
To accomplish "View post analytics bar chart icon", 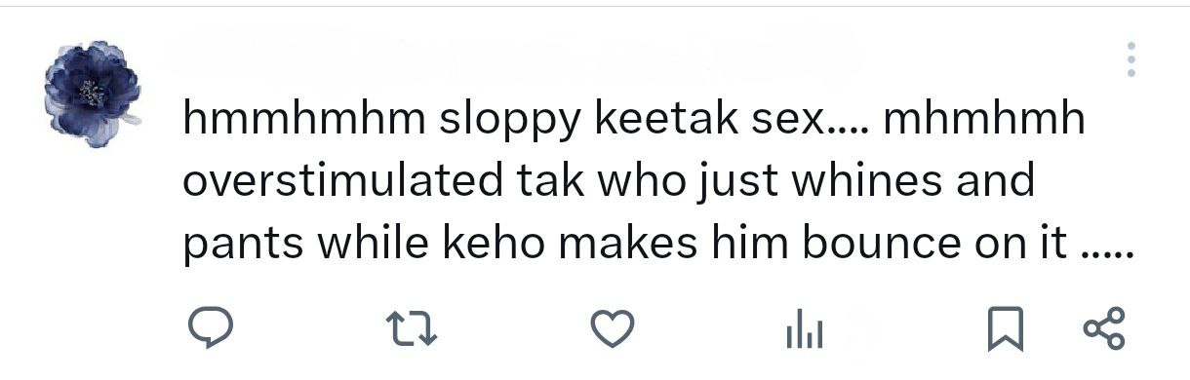I will coord(805,331).
